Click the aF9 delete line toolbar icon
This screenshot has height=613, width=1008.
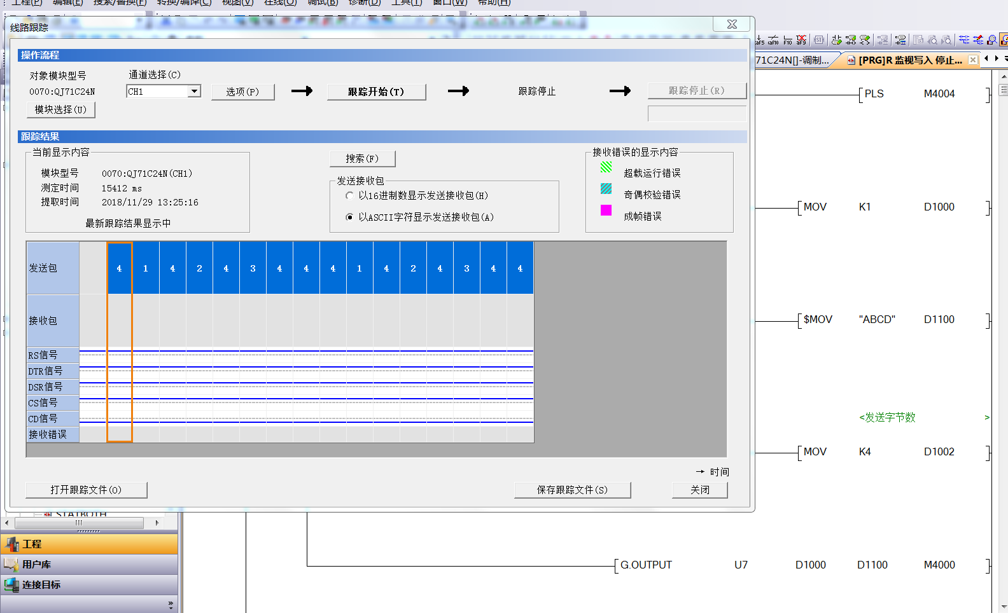coord(801,40)
